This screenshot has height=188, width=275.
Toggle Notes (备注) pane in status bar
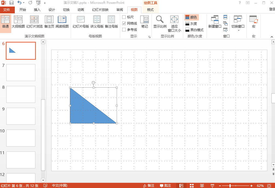click(149, 186)
